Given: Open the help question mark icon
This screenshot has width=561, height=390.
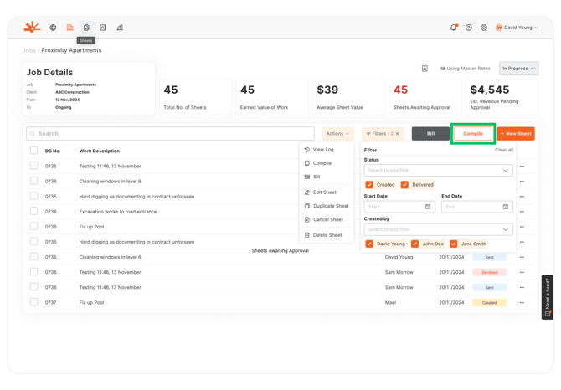Looking at the screenshot, I should click(x=469, y=28).
